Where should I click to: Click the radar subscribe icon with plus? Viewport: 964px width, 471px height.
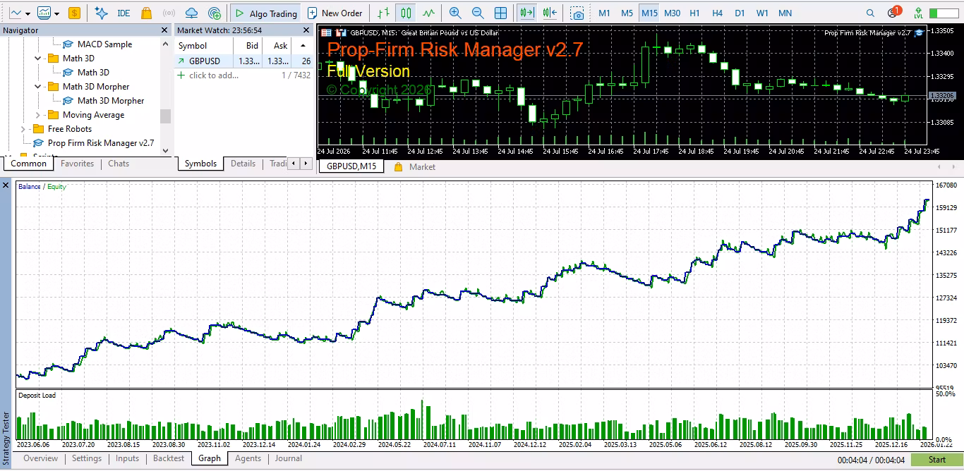pyautogui.click(x=215, y=13)
